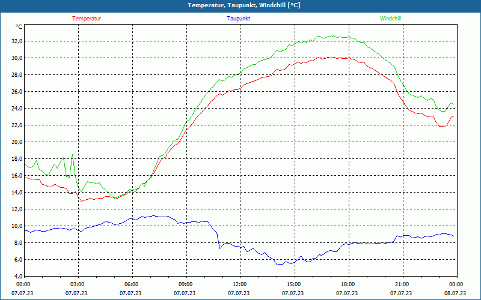Click the 18,0 value on the y-axis
The image size is (481, 300).
tap(17, 159)
